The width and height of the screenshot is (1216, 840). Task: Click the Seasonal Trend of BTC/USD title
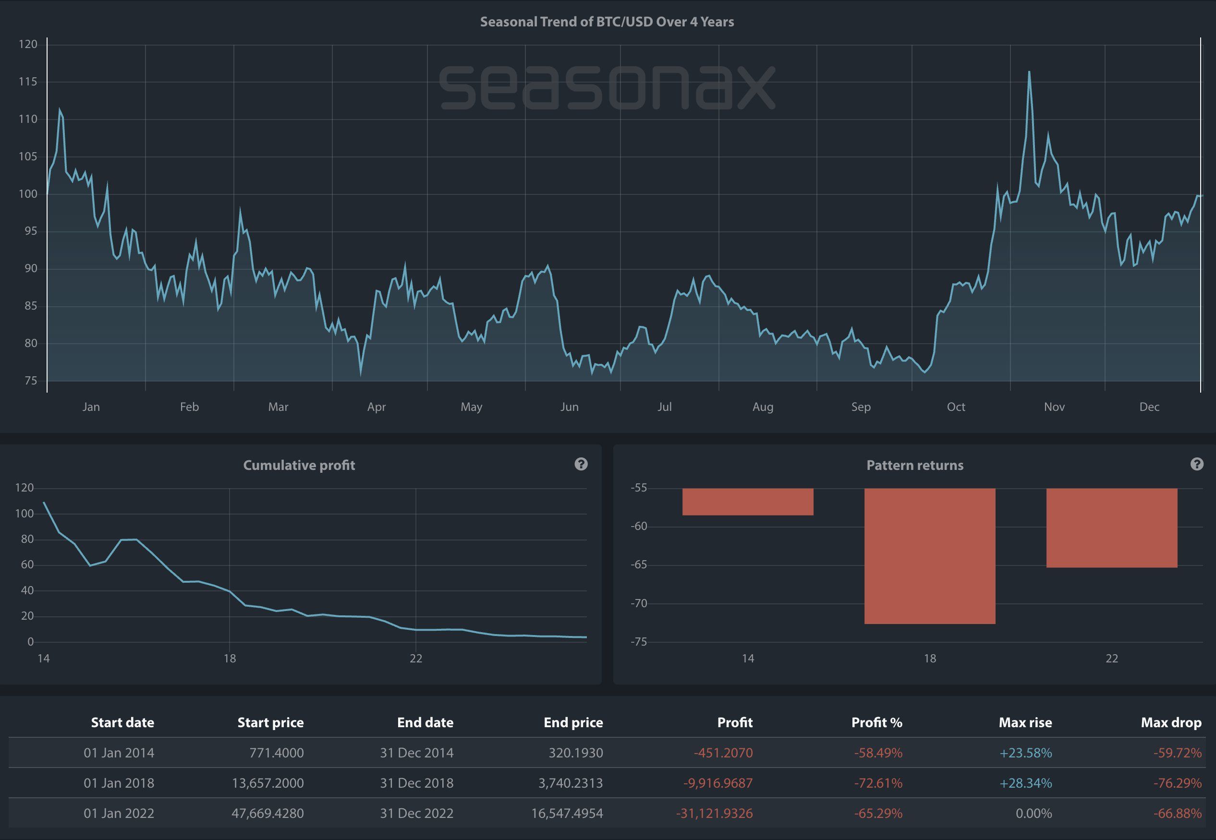(x=607, y=22)
